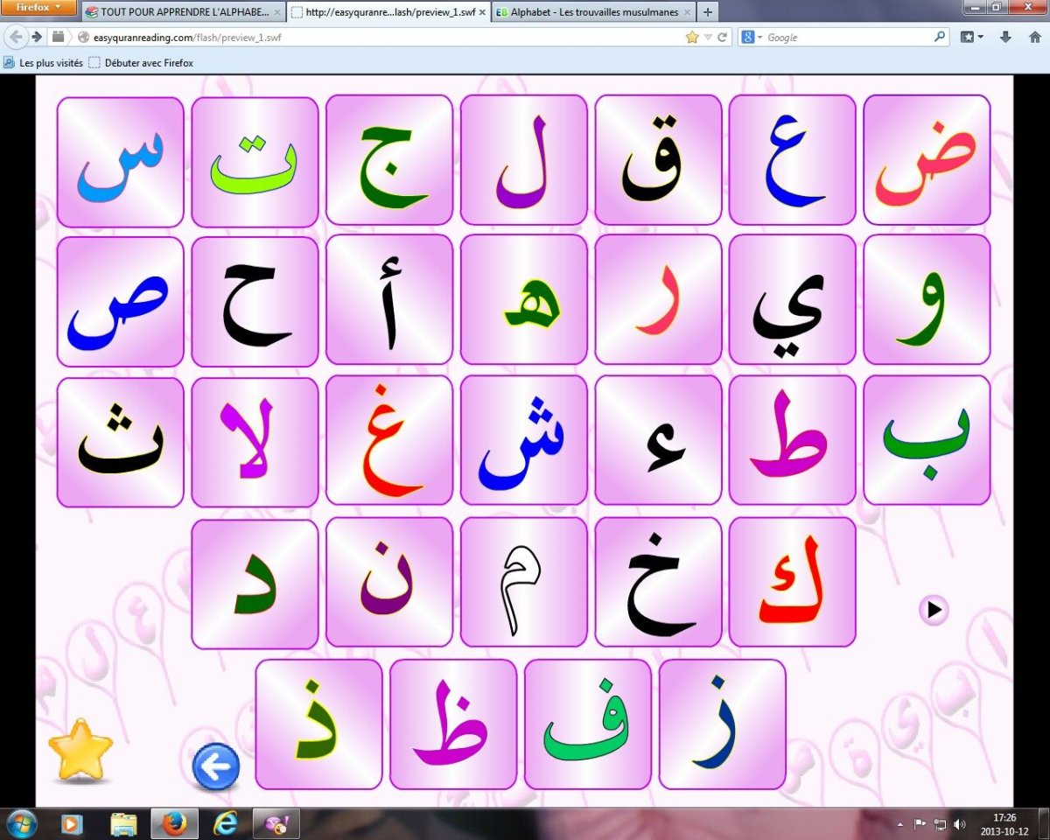
Task: Open the bookmarks menu dropdown
Action: (x=971, y=37)
